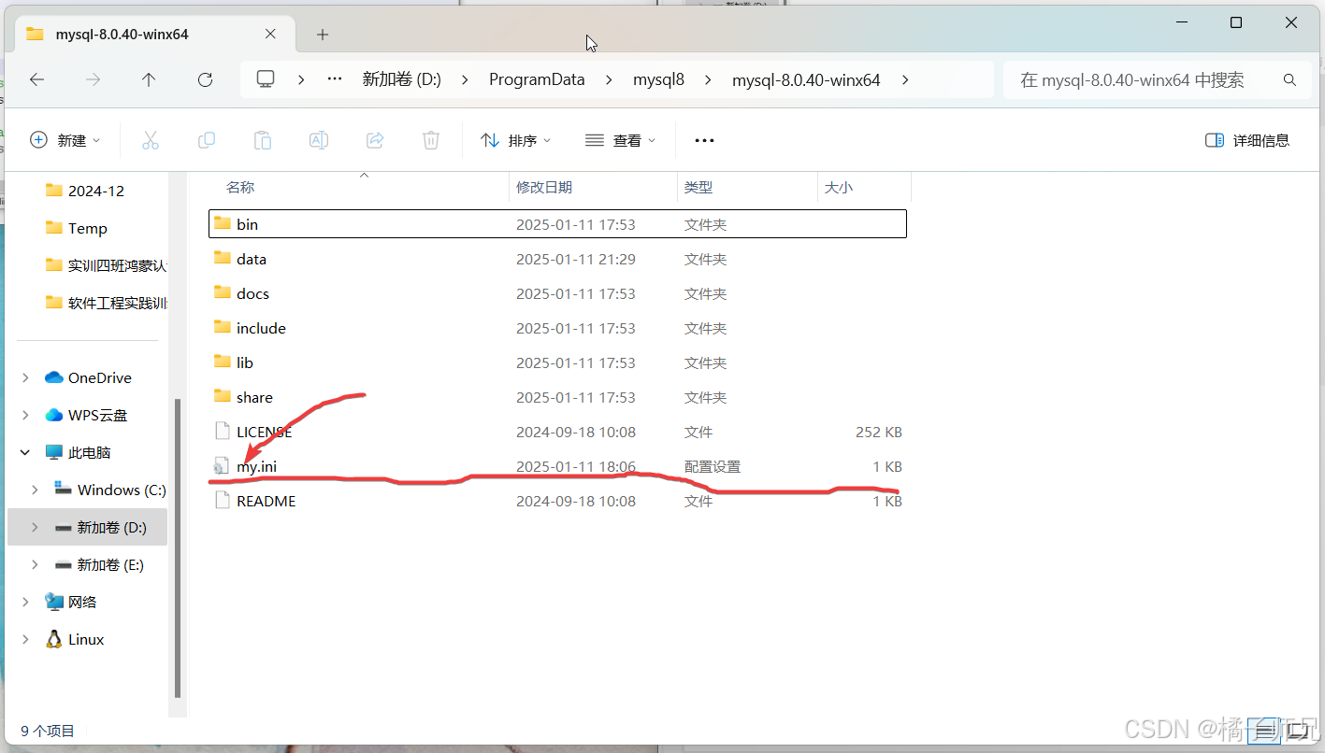
Task: Click the Rename toolbar icon
Action: pyautogui.click(x=319, y=140)
